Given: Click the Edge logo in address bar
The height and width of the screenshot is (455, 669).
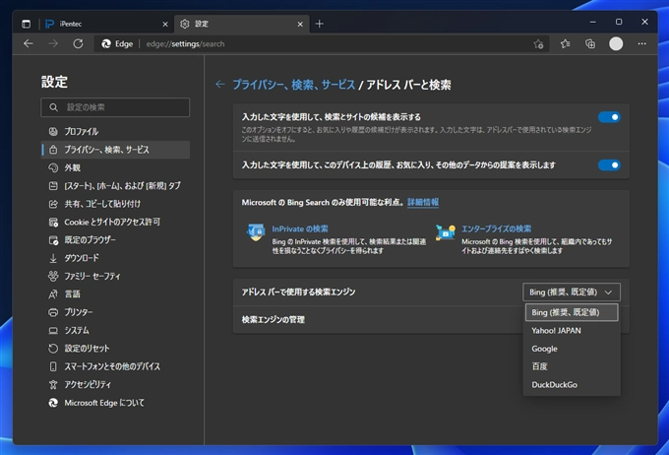Looking at the screenshot, I should tap(106, 43).
